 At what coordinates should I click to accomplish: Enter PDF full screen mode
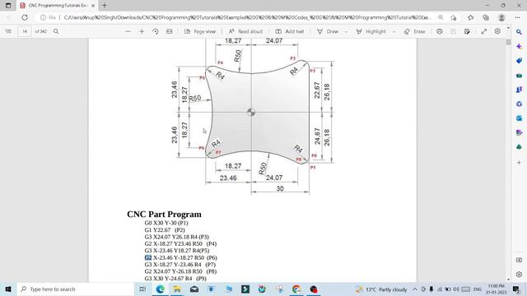(x=483, y=31)
